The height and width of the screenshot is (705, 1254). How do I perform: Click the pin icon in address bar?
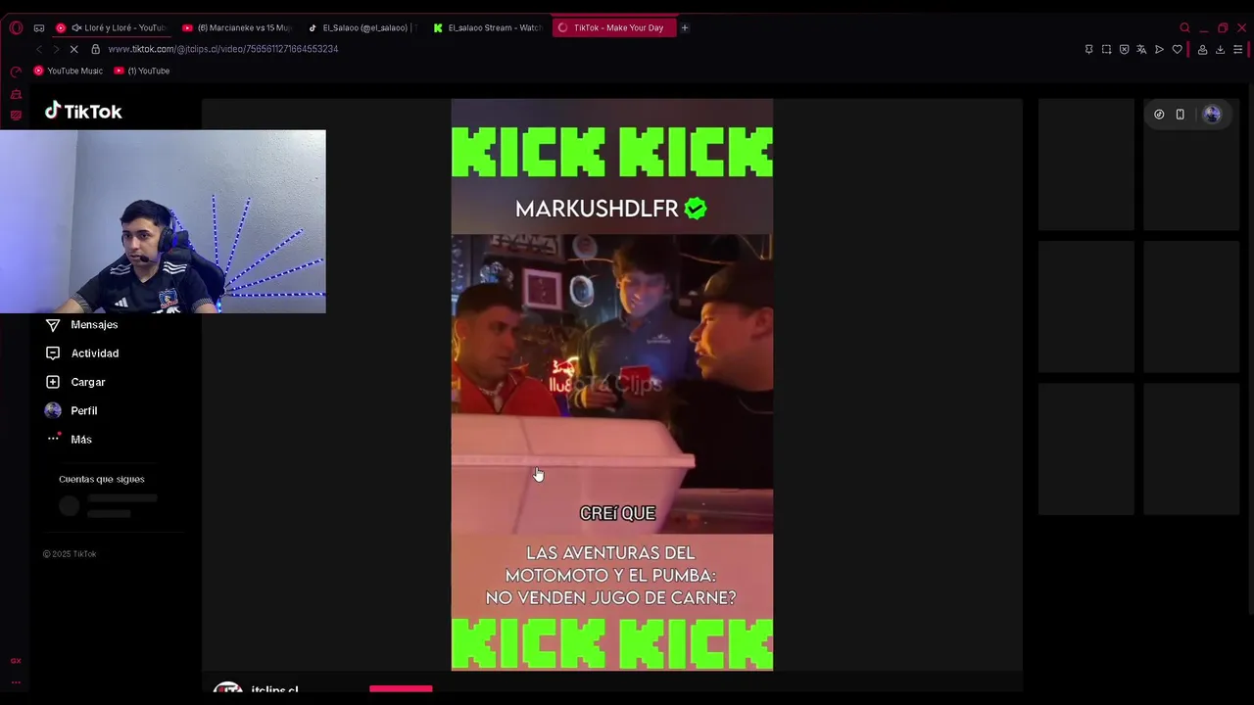1088,49
